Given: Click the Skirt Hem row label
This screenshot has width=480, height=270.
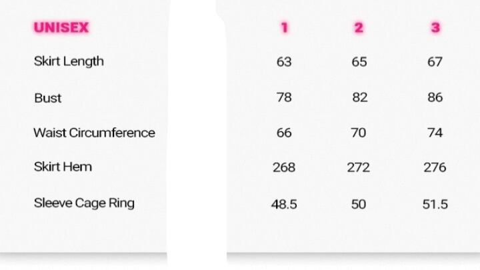Looking at the screenshot, I should [x=63, y=167].
